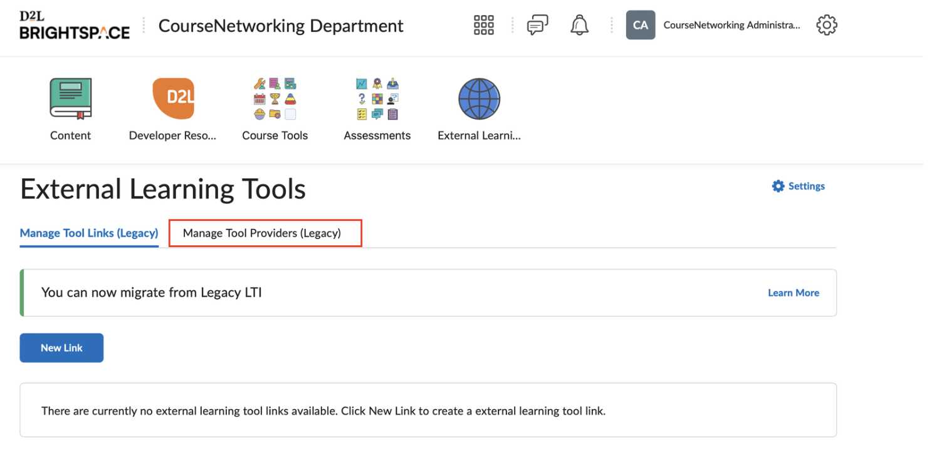Click the New Link button
The image size is (939, 463).
click(61, 348)
